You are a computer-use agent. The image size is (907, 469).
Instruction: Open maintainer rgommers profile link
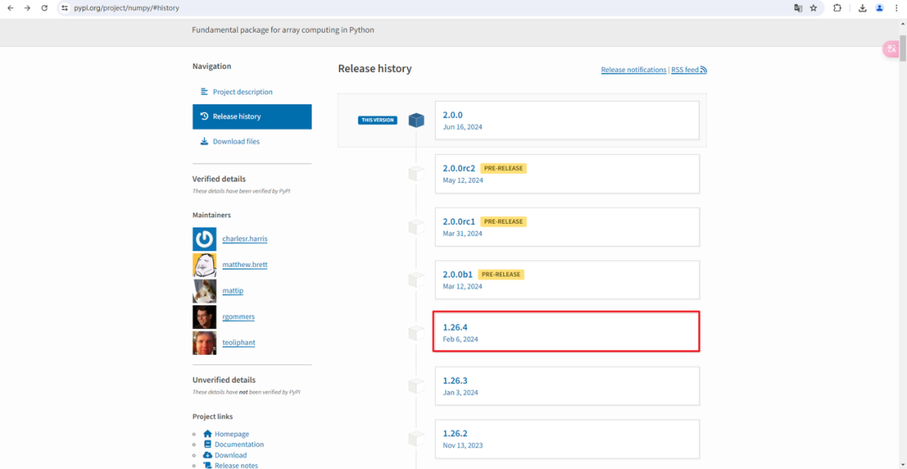239,316
